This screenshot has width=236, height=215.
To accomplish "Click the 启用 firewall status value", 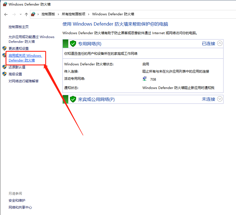I will point(146,64).
